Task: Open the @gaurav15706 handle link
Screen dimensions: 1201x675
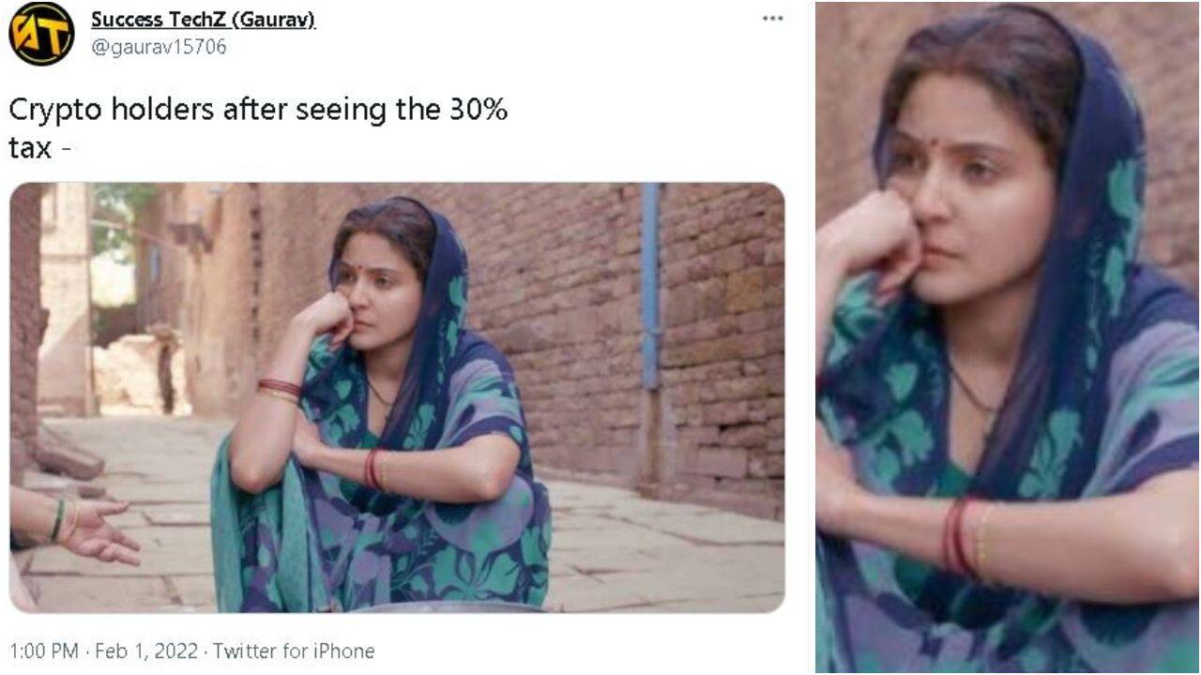Action: pos(158,47)
